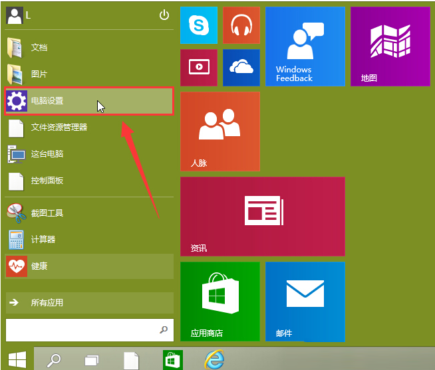Open the OneDrive cloud tile

pos(241,67)
